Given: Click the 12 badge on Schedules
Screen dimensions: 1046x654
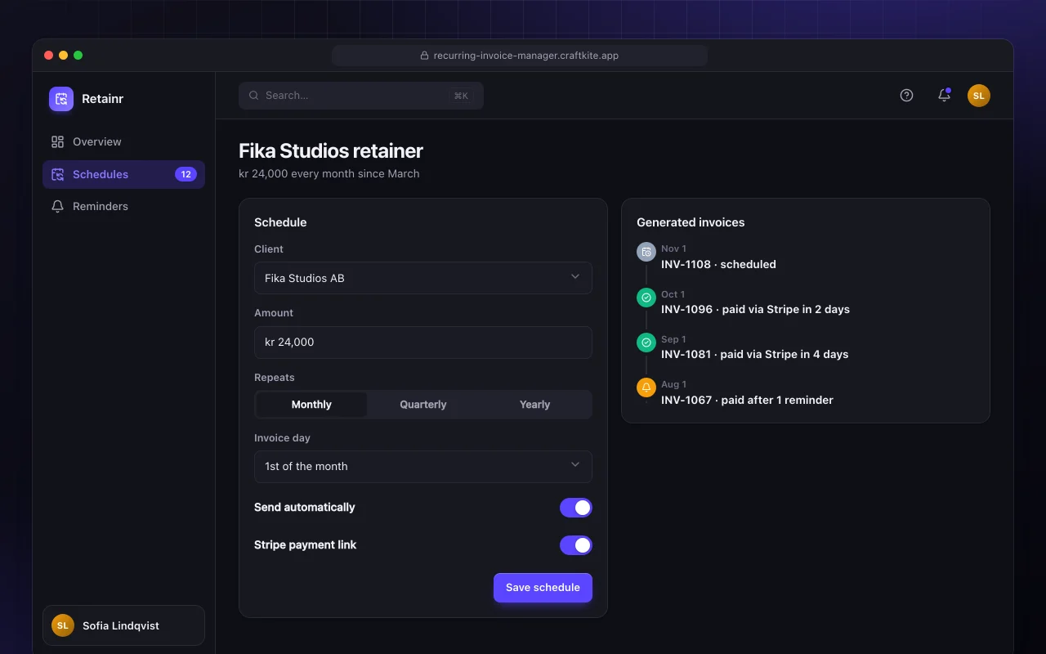Looking at the screenshot, I should (186, 174).
